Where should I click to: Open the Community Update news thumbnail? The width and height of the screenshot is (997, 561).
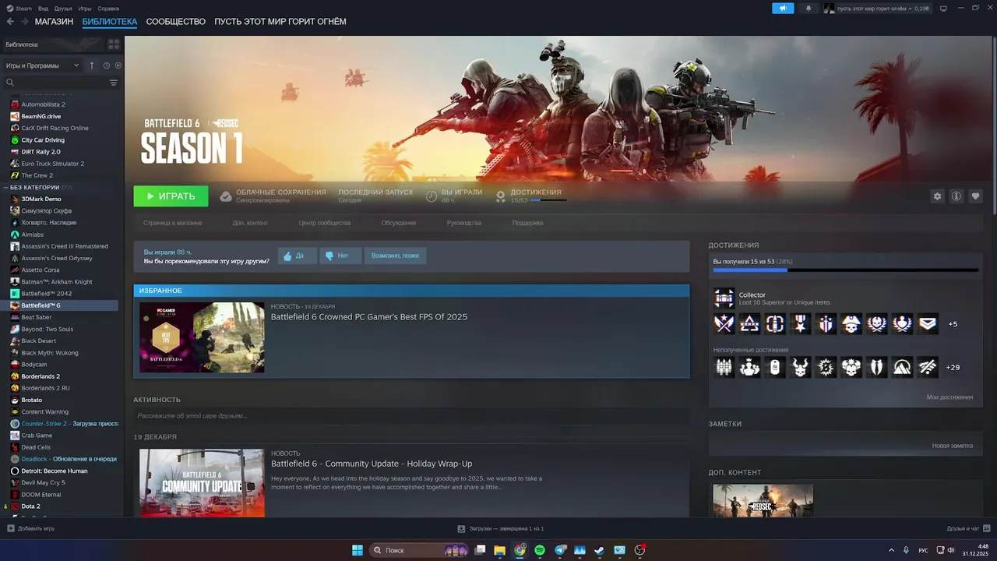pos(202,483)
